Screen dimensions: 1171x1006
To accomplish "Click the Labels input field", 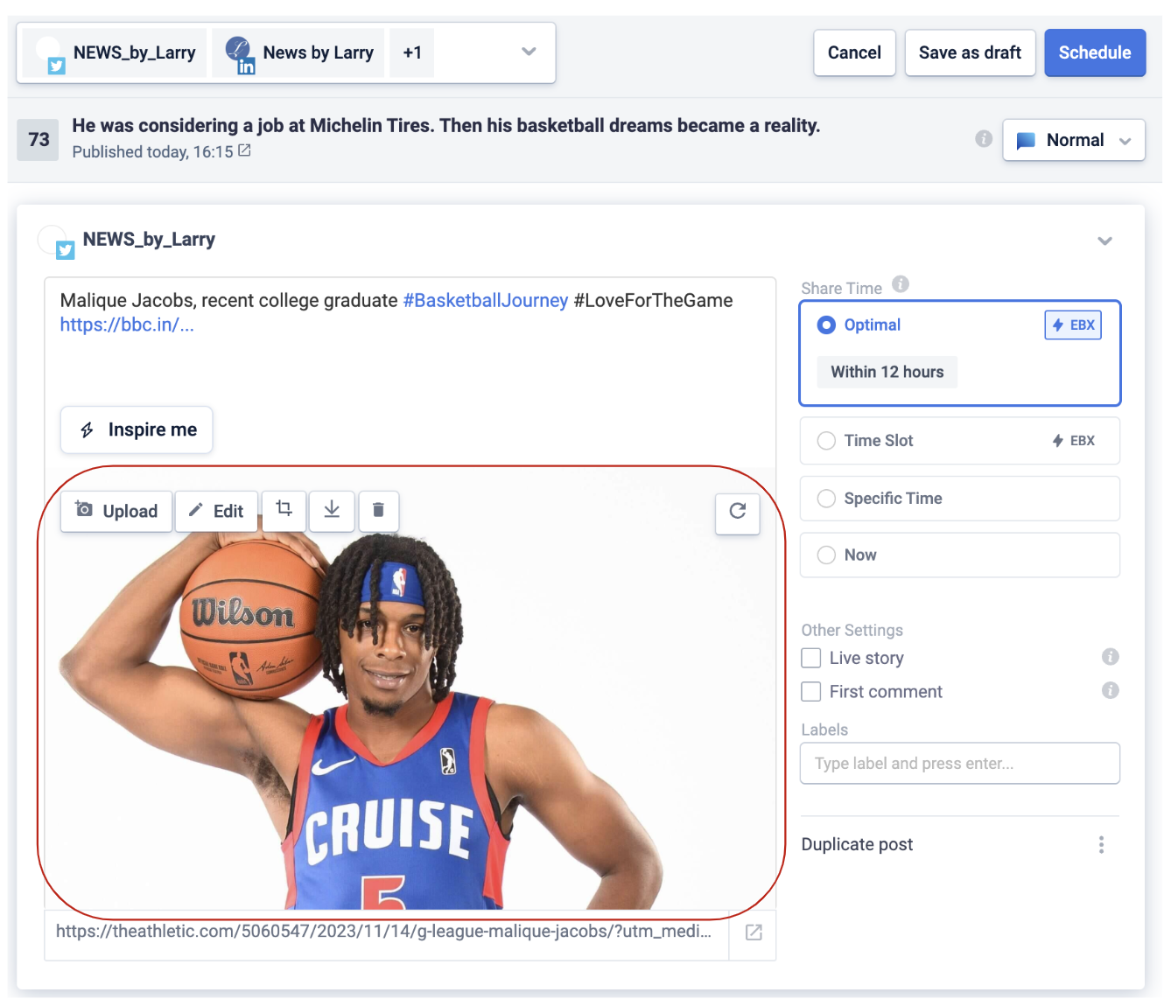I will [x=959, y=764].
